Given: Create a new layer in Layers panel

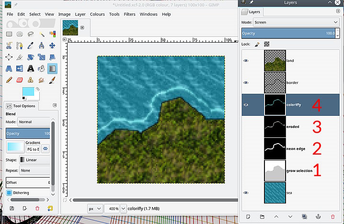Looking at the screenshot, I should (x=248, y=216).
